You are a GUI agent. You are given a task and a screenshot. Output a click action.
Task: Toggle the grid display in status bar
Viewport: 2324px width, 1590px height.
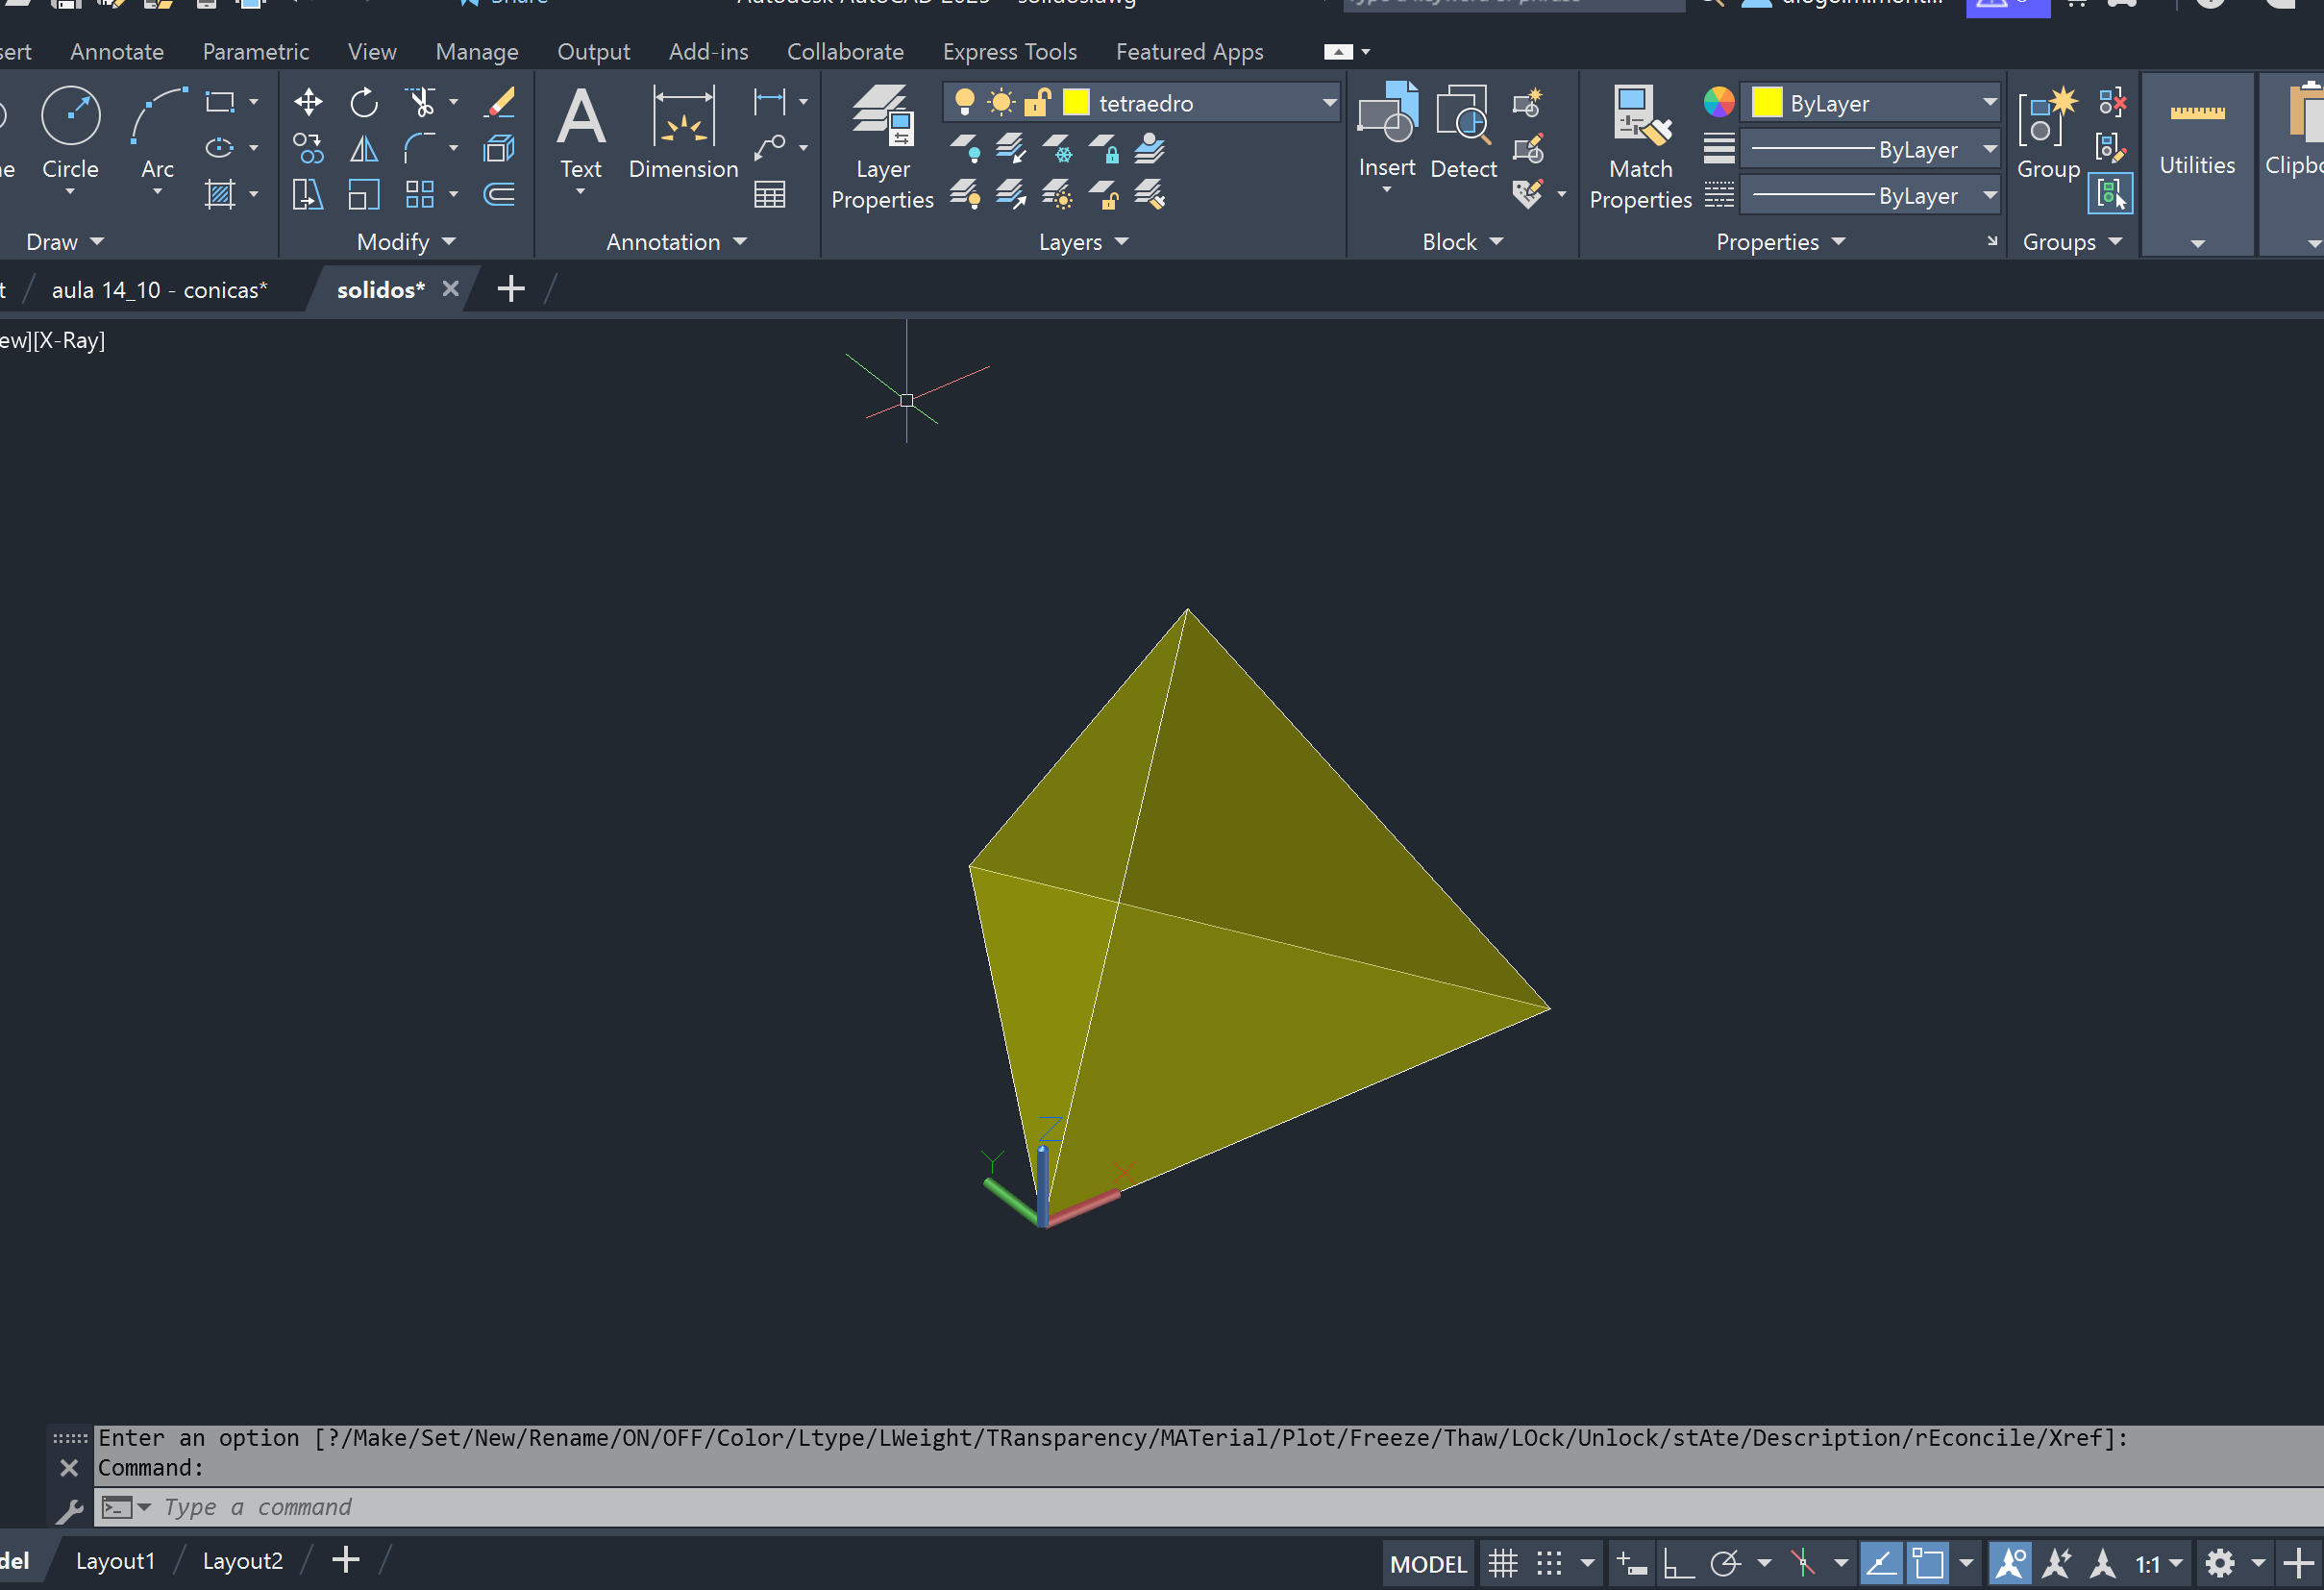[x=1503, y=1563]
